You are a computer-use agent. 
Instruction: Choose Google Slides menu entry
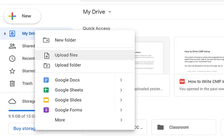coord(85,100)
